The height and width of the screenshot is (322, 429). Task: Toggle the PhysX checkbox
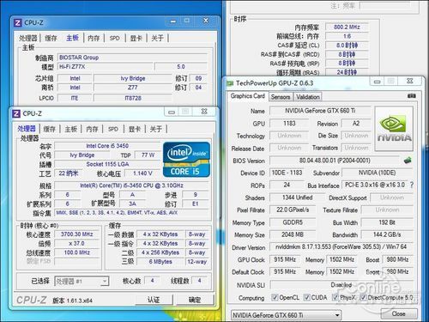[335, 297]
